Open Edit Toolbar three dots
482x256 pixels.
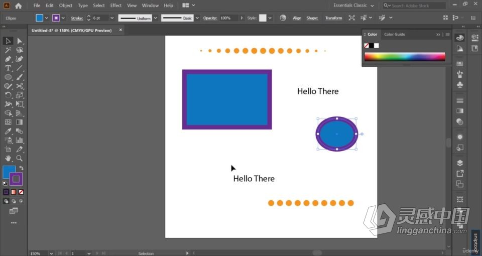14,223
